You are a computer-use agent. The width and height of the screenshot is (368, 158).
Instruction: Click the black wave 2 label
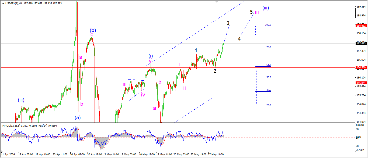coord(215,71)
